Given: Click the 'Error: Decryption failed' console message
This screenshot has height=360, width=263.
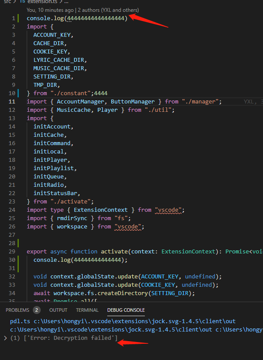Looking at the screenshot, I should coord(70,338).
